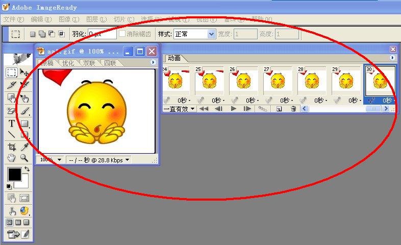Click the marquee tool preset icon in options bar
Screen dimensions: 401x245
tap(15, 34)
